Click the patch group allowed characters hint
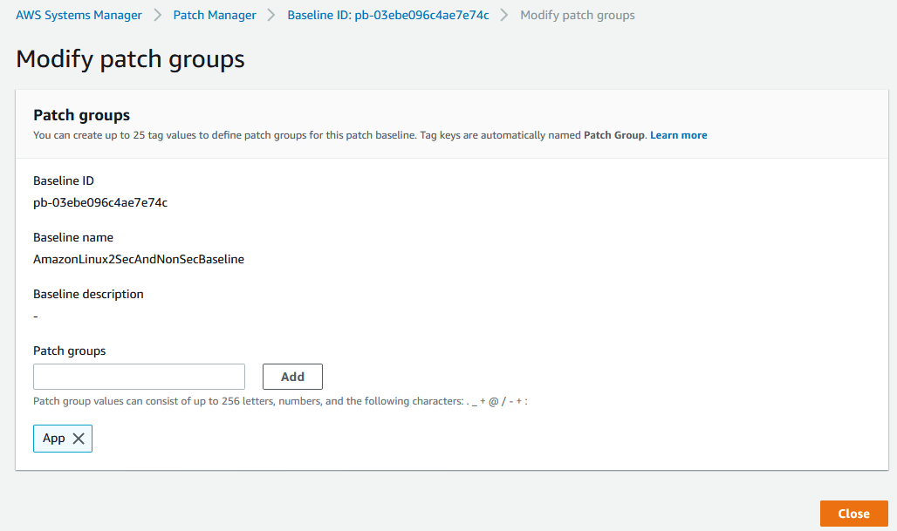The width and height of the screenshot is (897, 531). [x=280, y=401]
